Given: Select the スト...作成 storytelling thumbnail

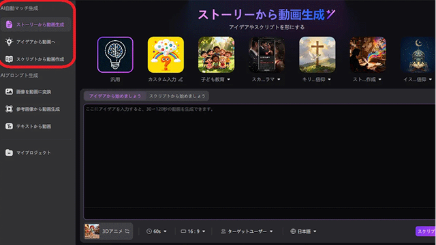Looking at the screenshot, I should [368, 54].
